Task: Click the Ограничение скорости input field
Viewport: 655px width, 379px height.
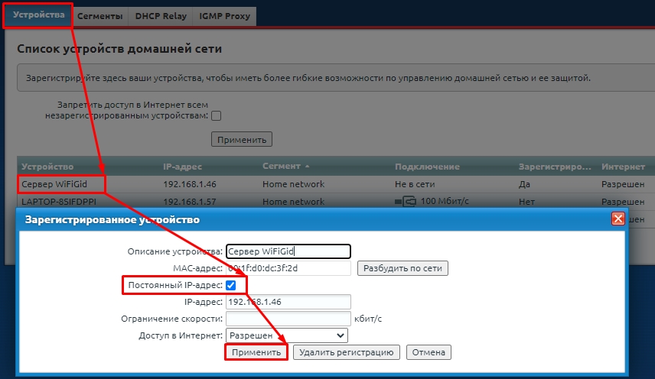Action: click(288, 319)
